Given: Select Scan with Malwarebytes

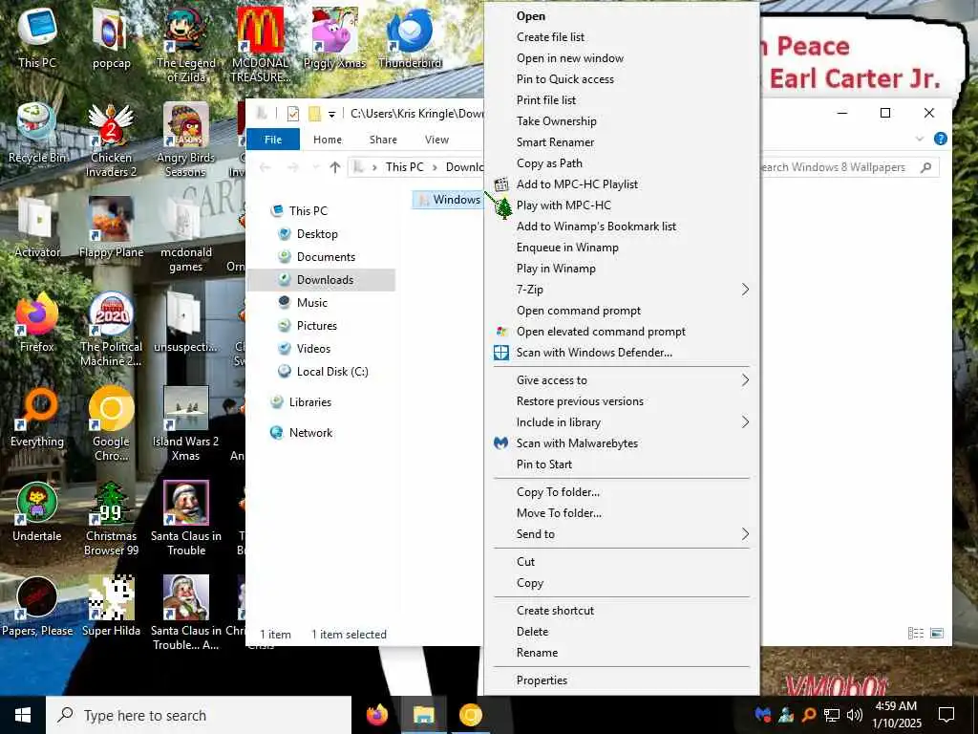Looking at the screenshot, I should click(x=621, y=443).
